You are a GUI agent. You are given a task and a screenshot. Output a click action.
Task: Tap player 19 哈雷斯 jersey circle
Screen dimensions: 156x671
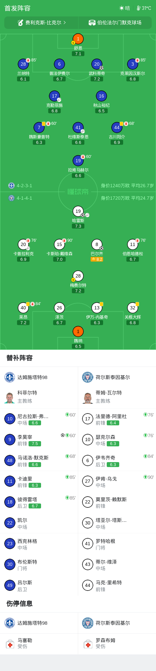pyautogui.click(x=78, y=211)
